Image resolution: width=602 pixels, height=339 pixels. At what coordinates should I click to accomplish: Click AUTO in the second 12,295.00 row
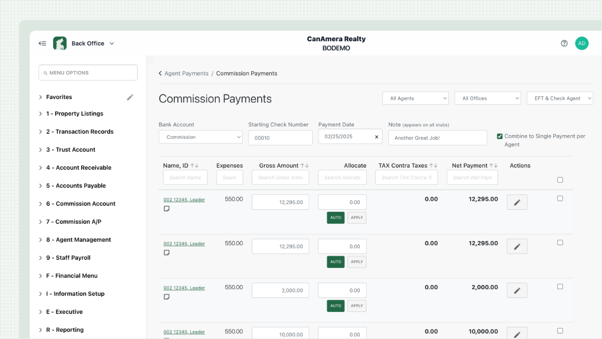click(335, 262)
